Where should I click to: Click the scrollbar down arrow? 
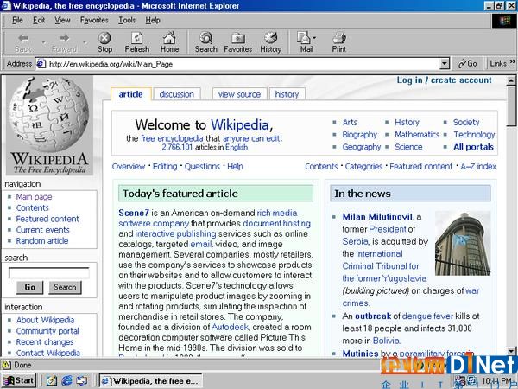coord(511,351)
